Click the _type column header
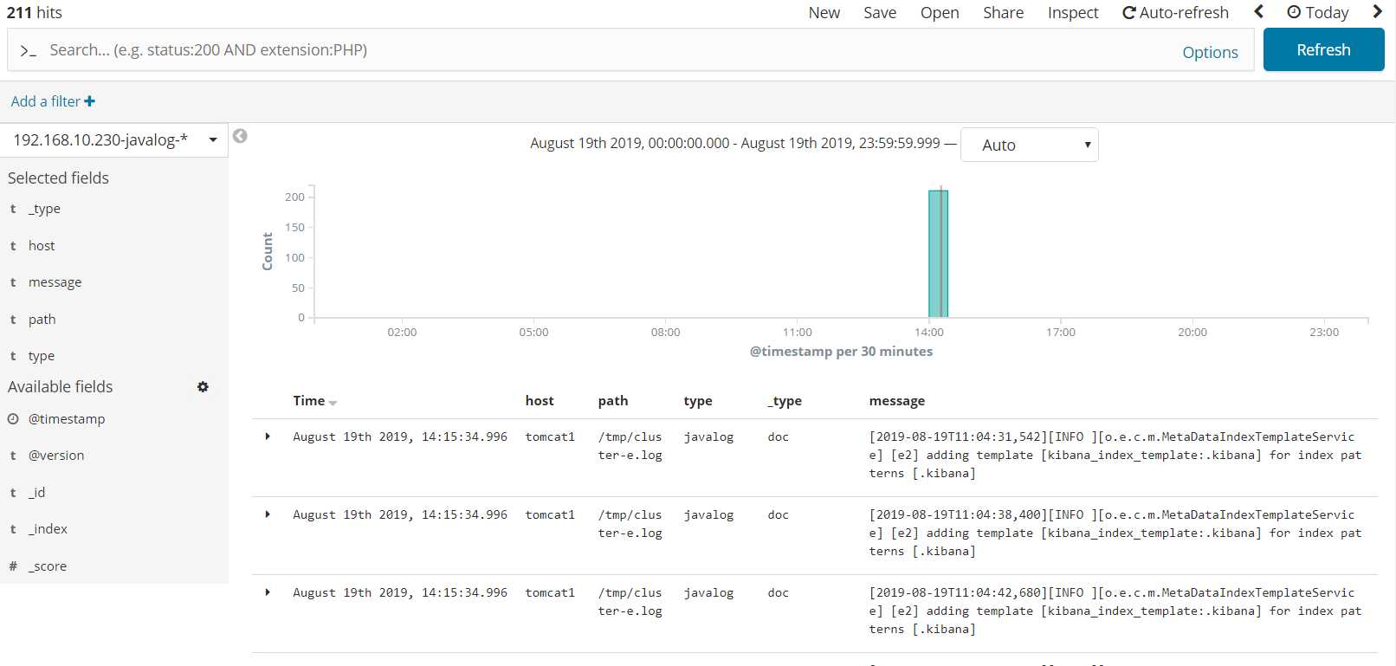Image resolution: width=1396 pixels, height=666 pixels. point(785,401)
